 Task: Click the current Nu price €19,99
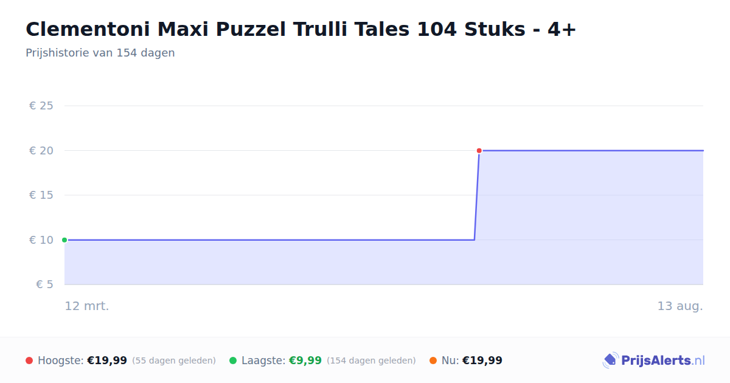pyautogui.click(x=482, y=361)
